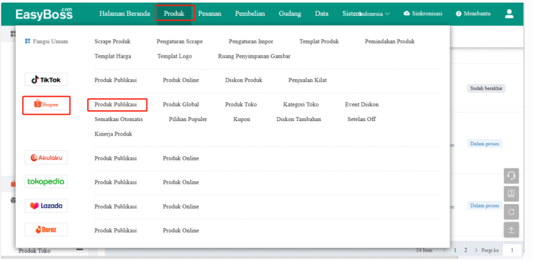Select the Daraz platform logo
This screenshot has height=260, width=533.
point(46,230)
